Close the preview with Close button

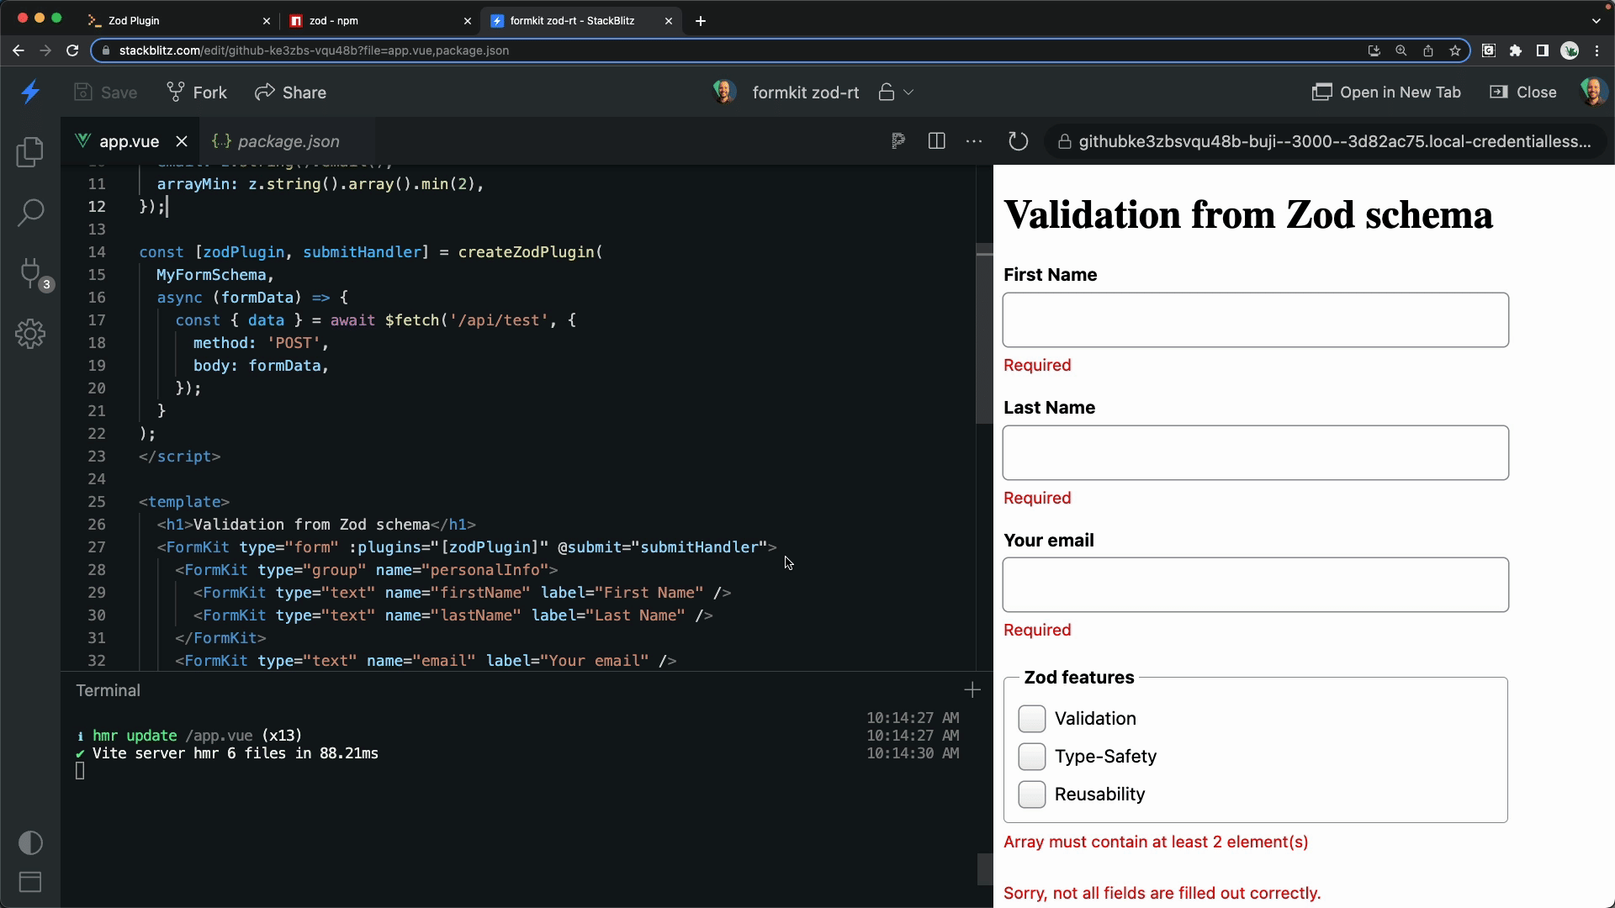pyautogui.click(x=1523, y=92)
